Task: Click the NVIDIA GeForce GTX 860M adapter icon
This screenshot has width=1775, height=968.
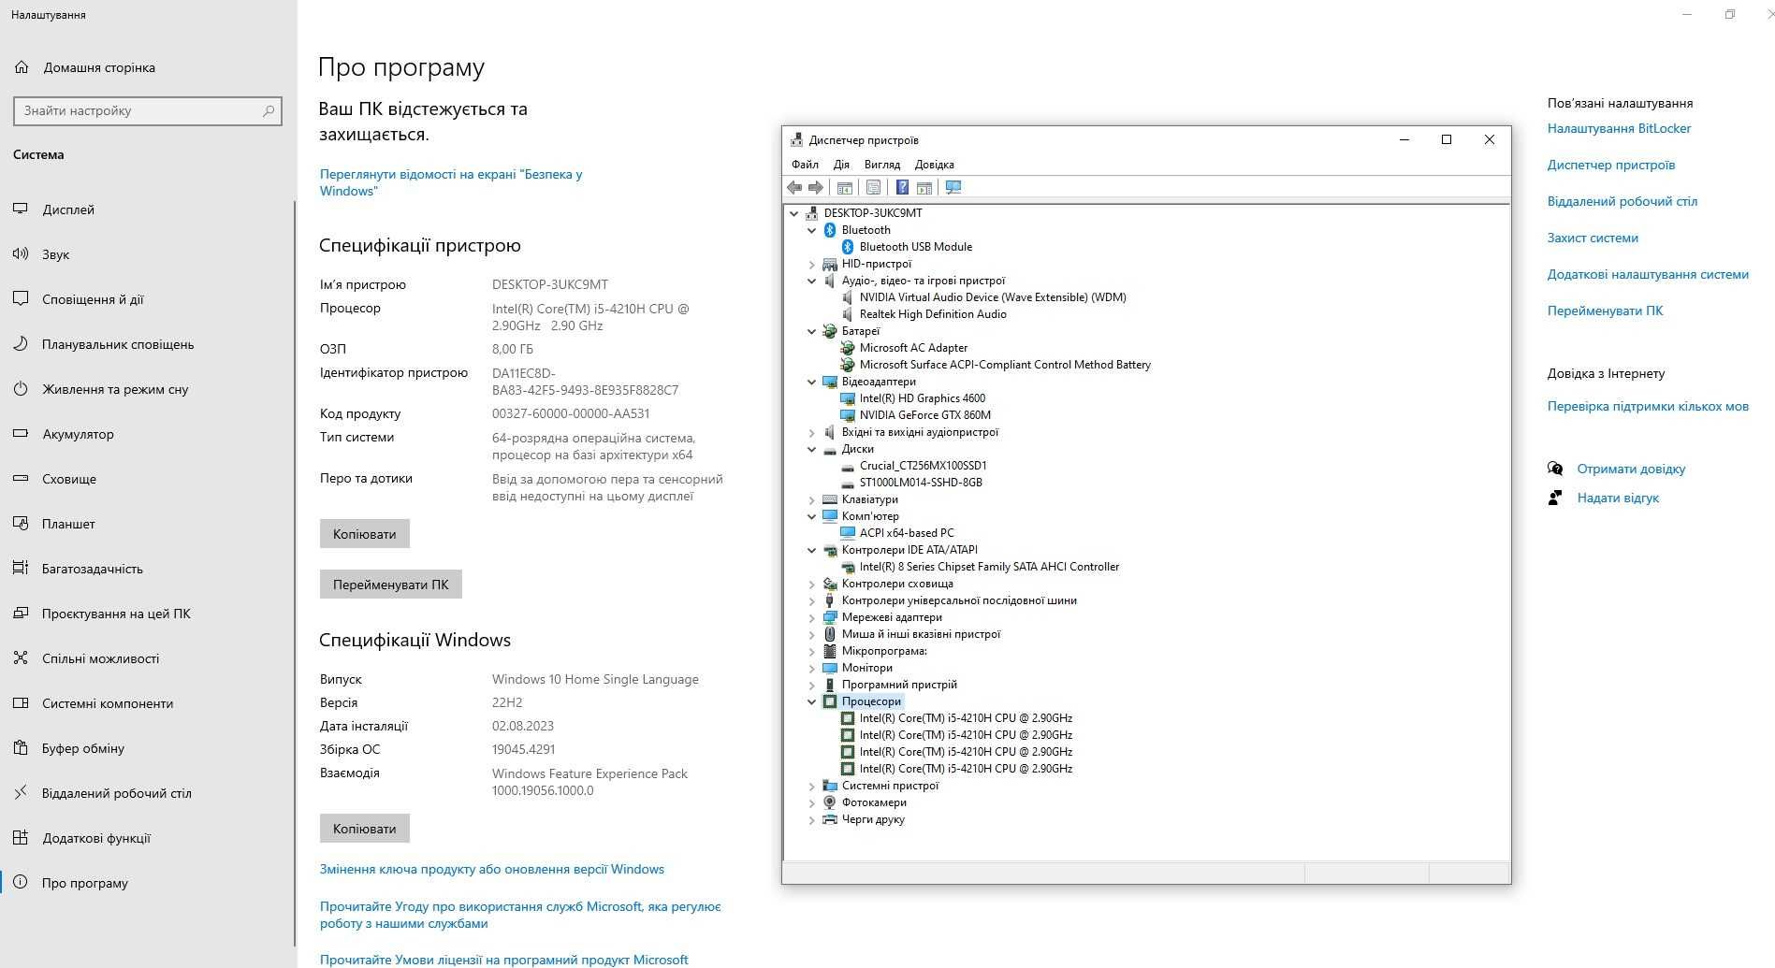Action: (848, 415)
